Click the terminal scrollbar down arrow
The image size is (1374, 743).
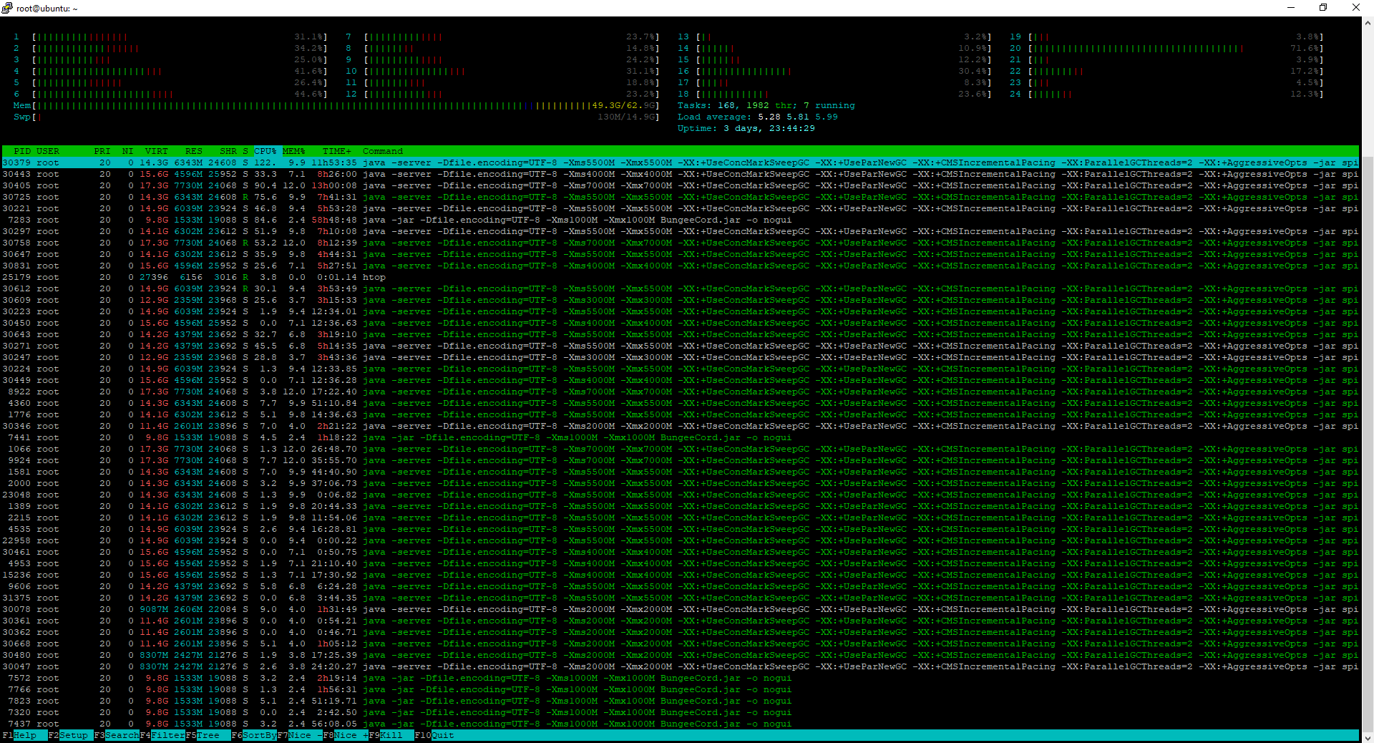coord(1368,737)
